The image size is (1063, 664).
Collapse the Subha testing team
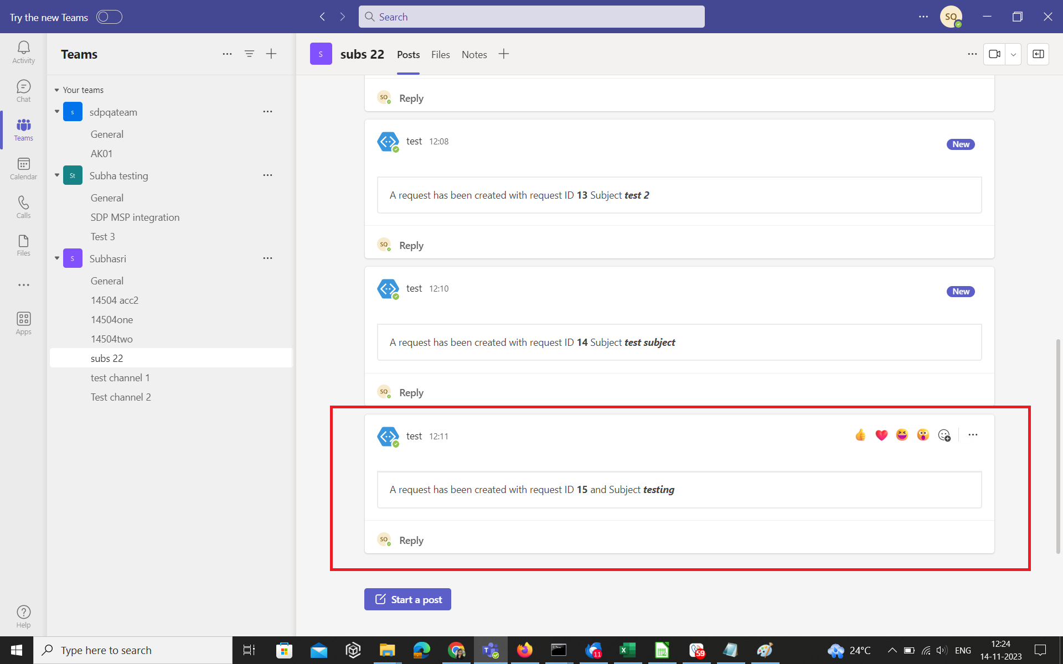click(x=57, y=175)
